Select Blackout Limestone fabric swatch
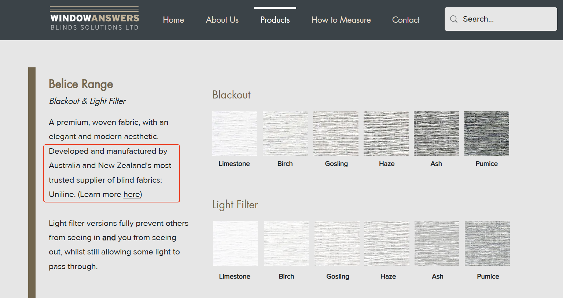The width and height of the screenshot is (563, 298). [x=235, y=134]
